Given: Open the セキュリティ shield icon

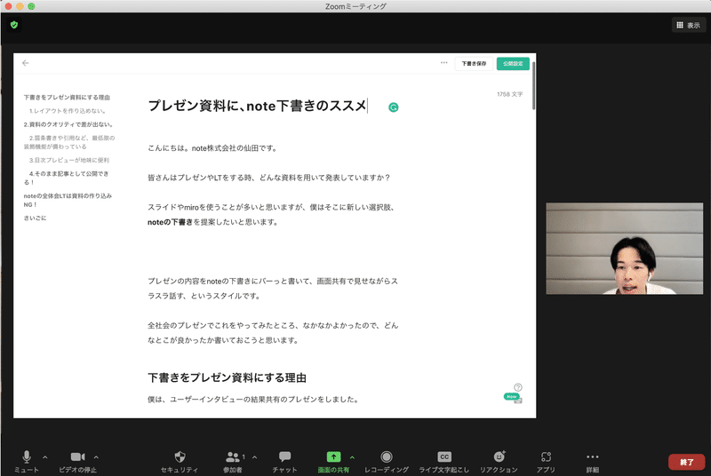Looking at the screenshot, I should [x=180, y=456].
